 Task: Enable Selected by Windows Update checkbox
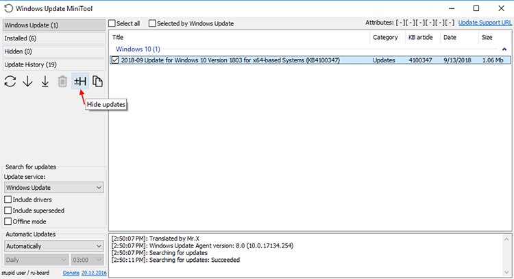click(x=152, y=23)
